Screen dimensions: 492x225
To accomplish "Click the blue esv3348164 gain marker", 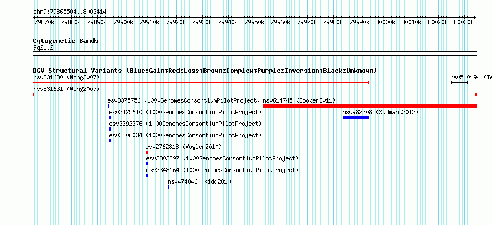I will pyautogui.click(x=147, y=175).
